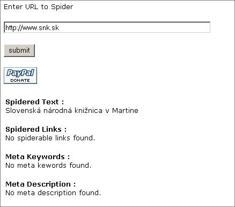Click the 'No meta description found.' message
This screenshot has width=235, height=207.
tap(53, 193)
